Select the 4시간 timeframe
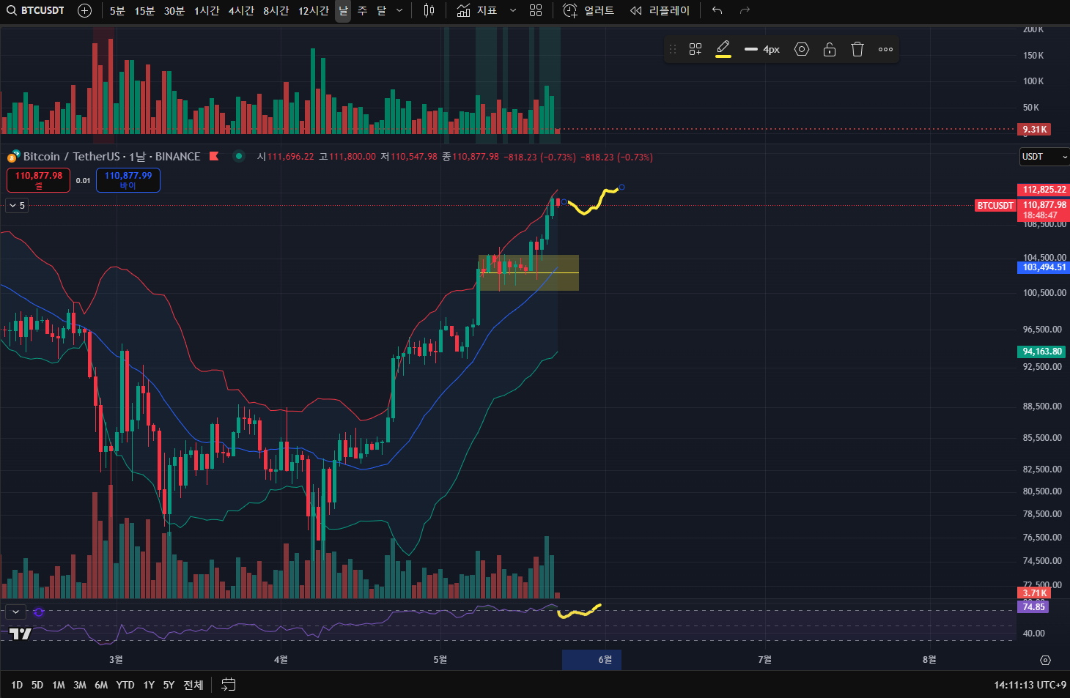 click(241, 10)
